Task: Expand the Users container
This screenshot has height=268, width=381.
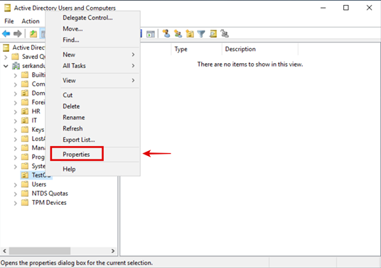Action: 16,185
